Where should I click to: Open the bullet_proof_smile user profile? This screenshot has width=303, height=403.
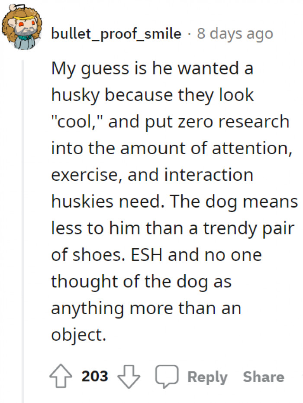pyautogui.click(x=116, y=34)
